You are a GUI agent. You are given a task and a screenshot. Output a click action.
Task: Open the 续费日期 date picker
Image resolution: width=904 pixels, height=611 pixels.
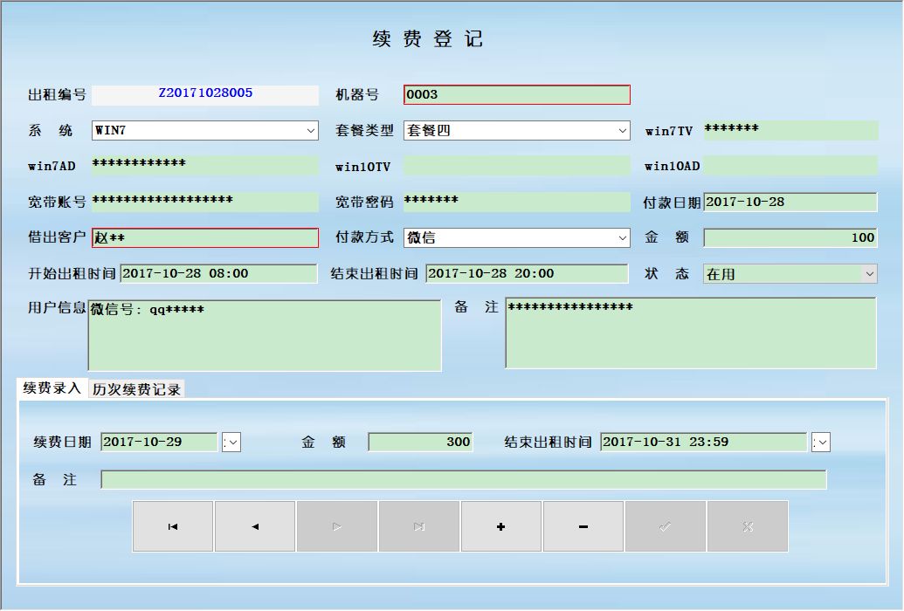[231, 442]
